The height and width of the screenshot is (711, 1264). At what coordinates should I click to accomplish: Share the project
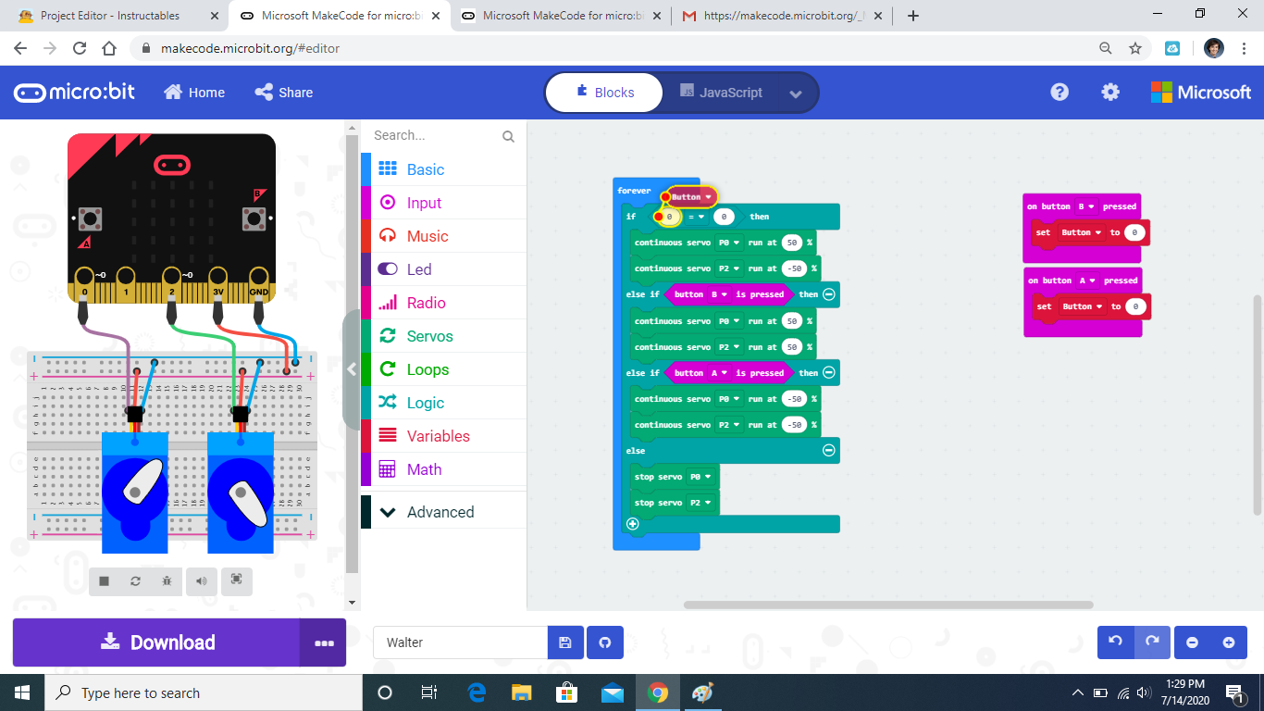[284, 93]
